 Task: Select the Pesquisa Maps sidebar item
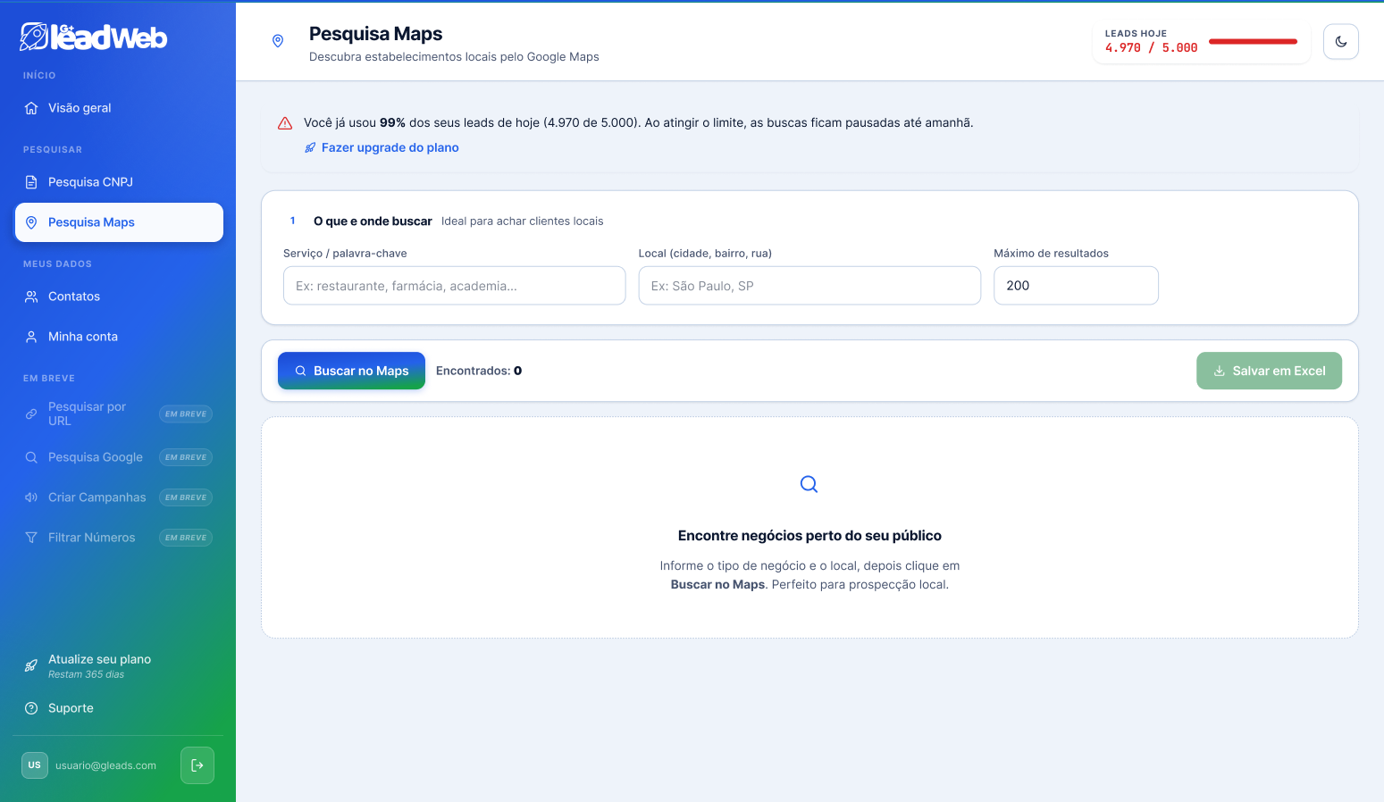point(119,222)
